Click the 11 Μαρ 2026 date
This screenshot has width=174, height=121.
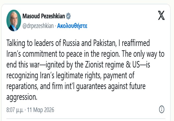tap(41, 110)
